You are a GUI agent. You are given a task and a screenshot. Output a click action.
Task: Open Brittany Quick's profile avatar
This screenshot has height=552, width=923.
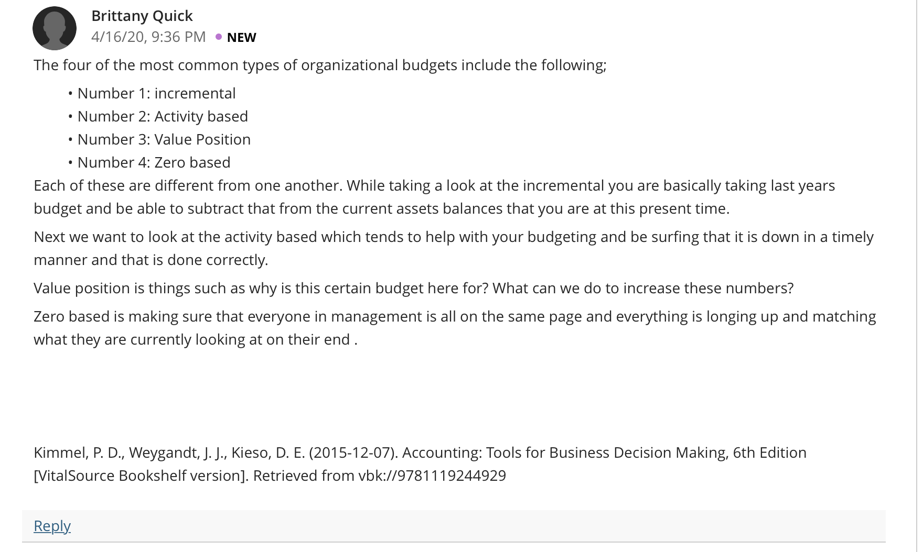55,28
